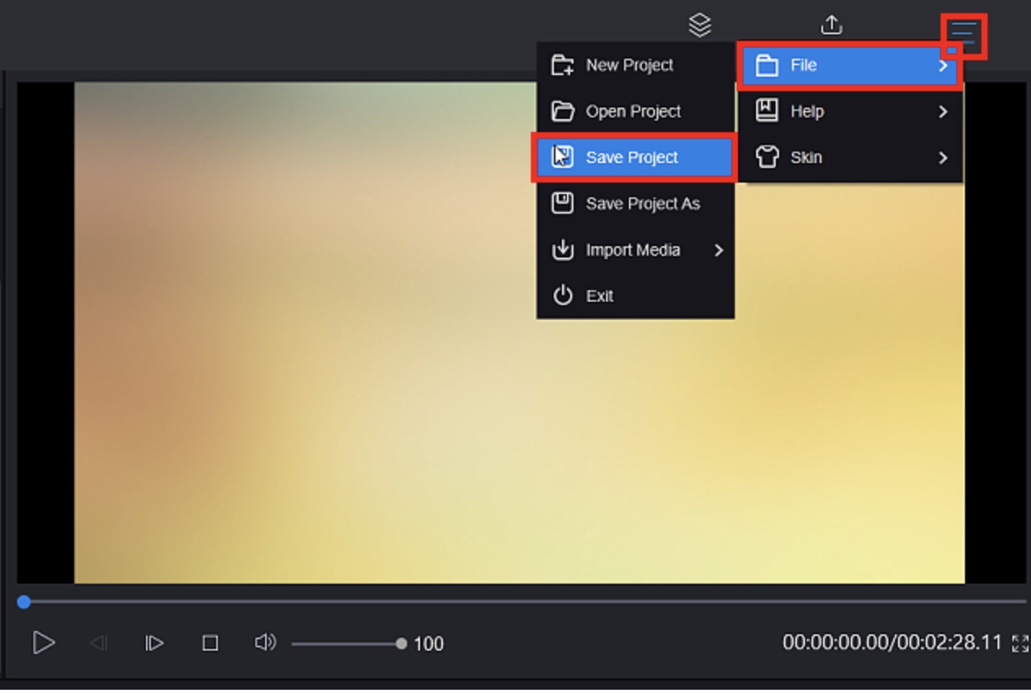Image resolution: width=1031 pixels, height=693 pixels.
Task: Expand the Skin submenu arrow
Action: pos(943,157)
